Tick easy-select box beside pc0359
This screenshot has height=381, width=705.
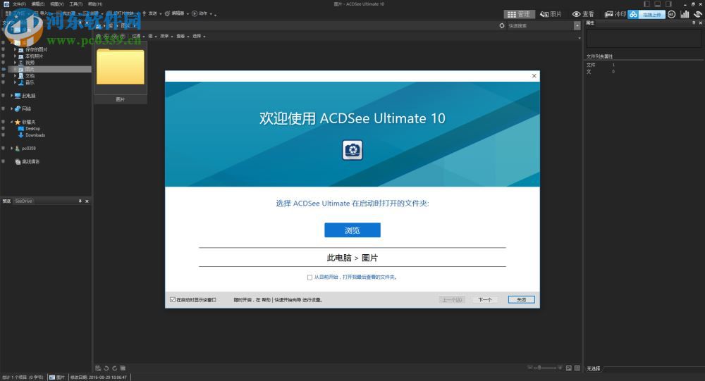[3, 149]
